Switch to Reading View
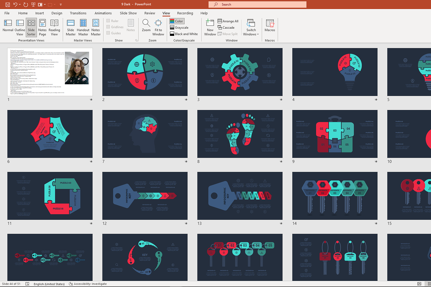 tap(54, 27)
